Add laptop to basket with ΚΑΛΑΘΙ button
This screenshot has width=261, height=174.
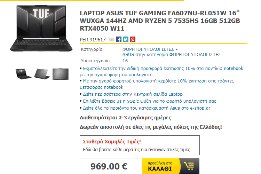click(171, 166)
